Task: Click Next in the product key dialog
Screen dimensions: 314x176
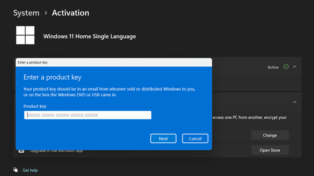Action: pos(163,138)
